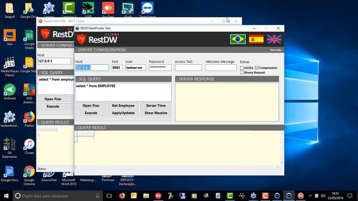
Task: Select the UK flag language icon
Action: pos(274,39)
